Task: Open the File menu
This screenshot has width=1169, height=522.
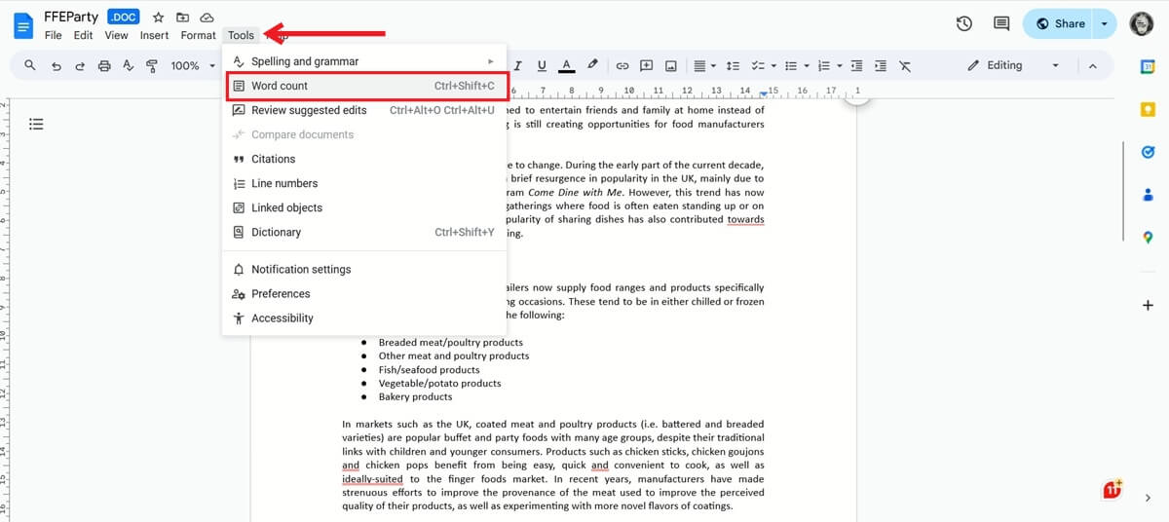Action: (53, 35)
